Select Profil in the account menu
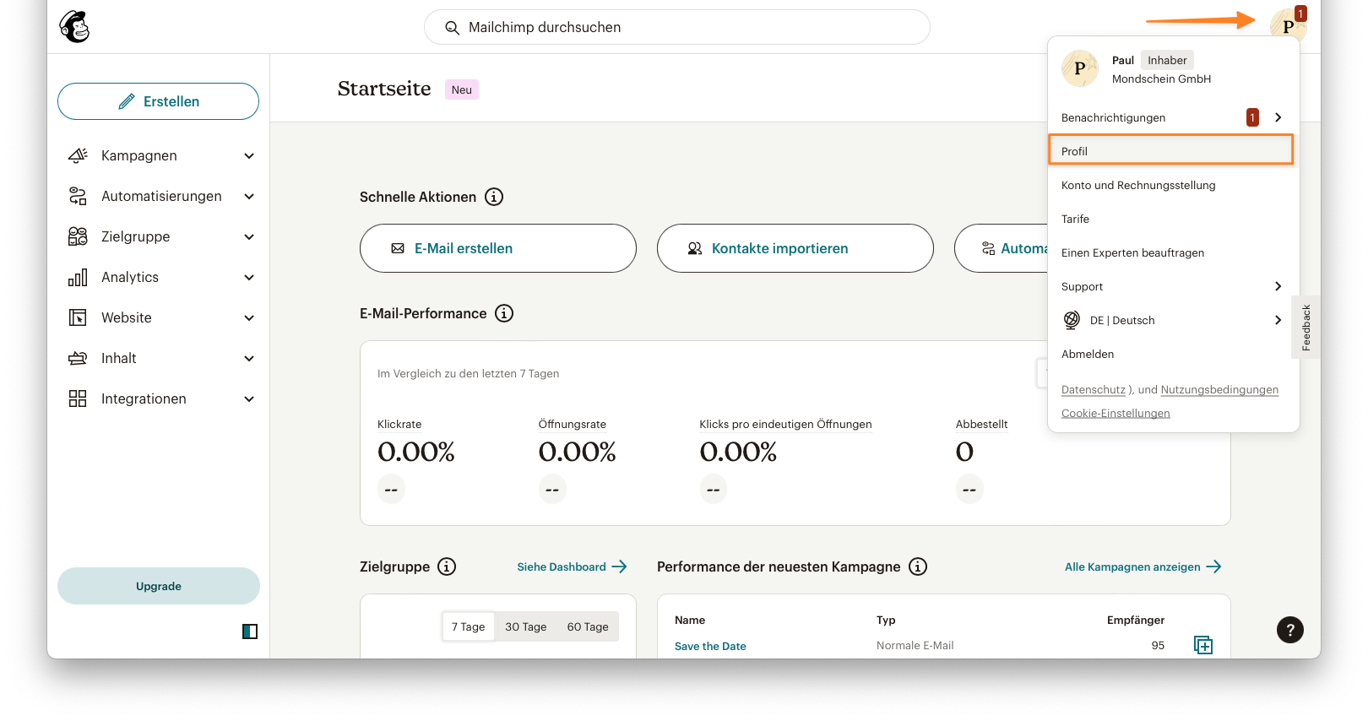The image size is (1368, 721). click(1170, 150)
